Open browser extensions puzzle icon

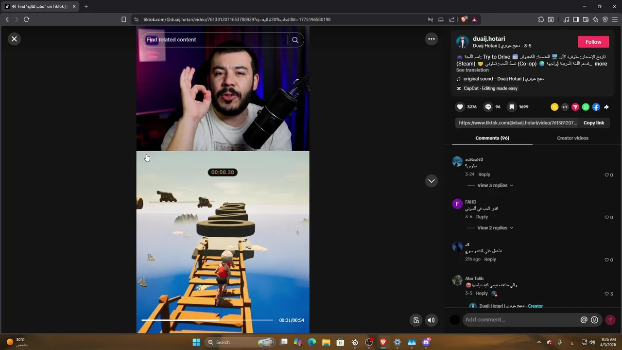[541, 19]
